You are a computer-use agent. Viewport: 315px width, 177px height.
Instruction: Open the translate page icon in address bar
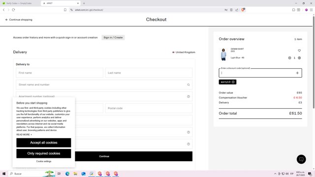coord(226,10)
